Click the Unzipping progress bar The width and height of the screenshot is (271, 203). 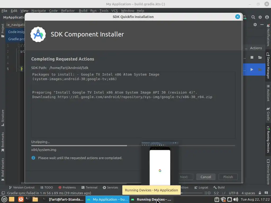coord(133,146)
